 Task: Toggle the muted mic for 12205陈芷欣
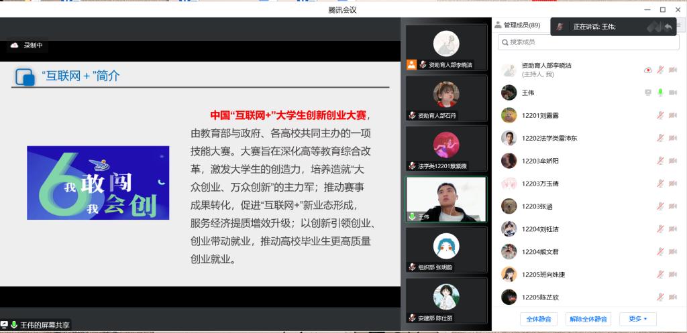click(x=660, y=297)
